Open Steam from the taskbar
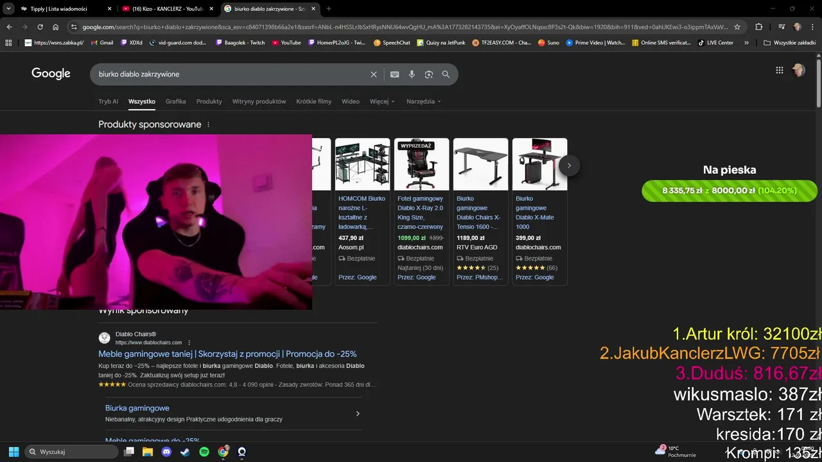 (185, 452)
